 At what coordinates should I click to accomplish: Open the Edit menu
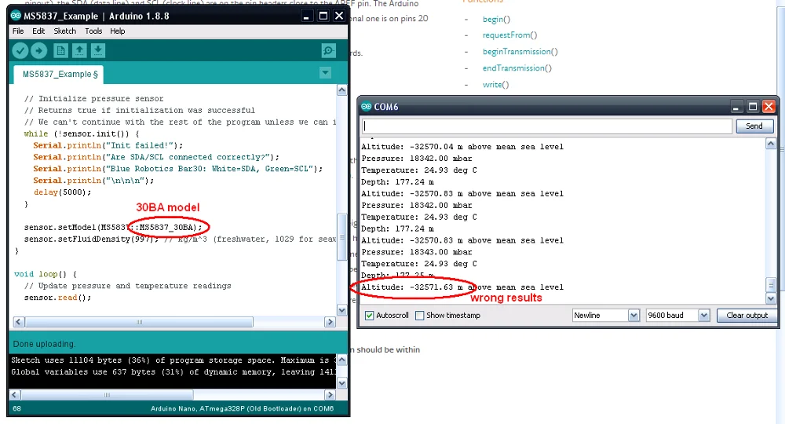(x=38, y=31)
